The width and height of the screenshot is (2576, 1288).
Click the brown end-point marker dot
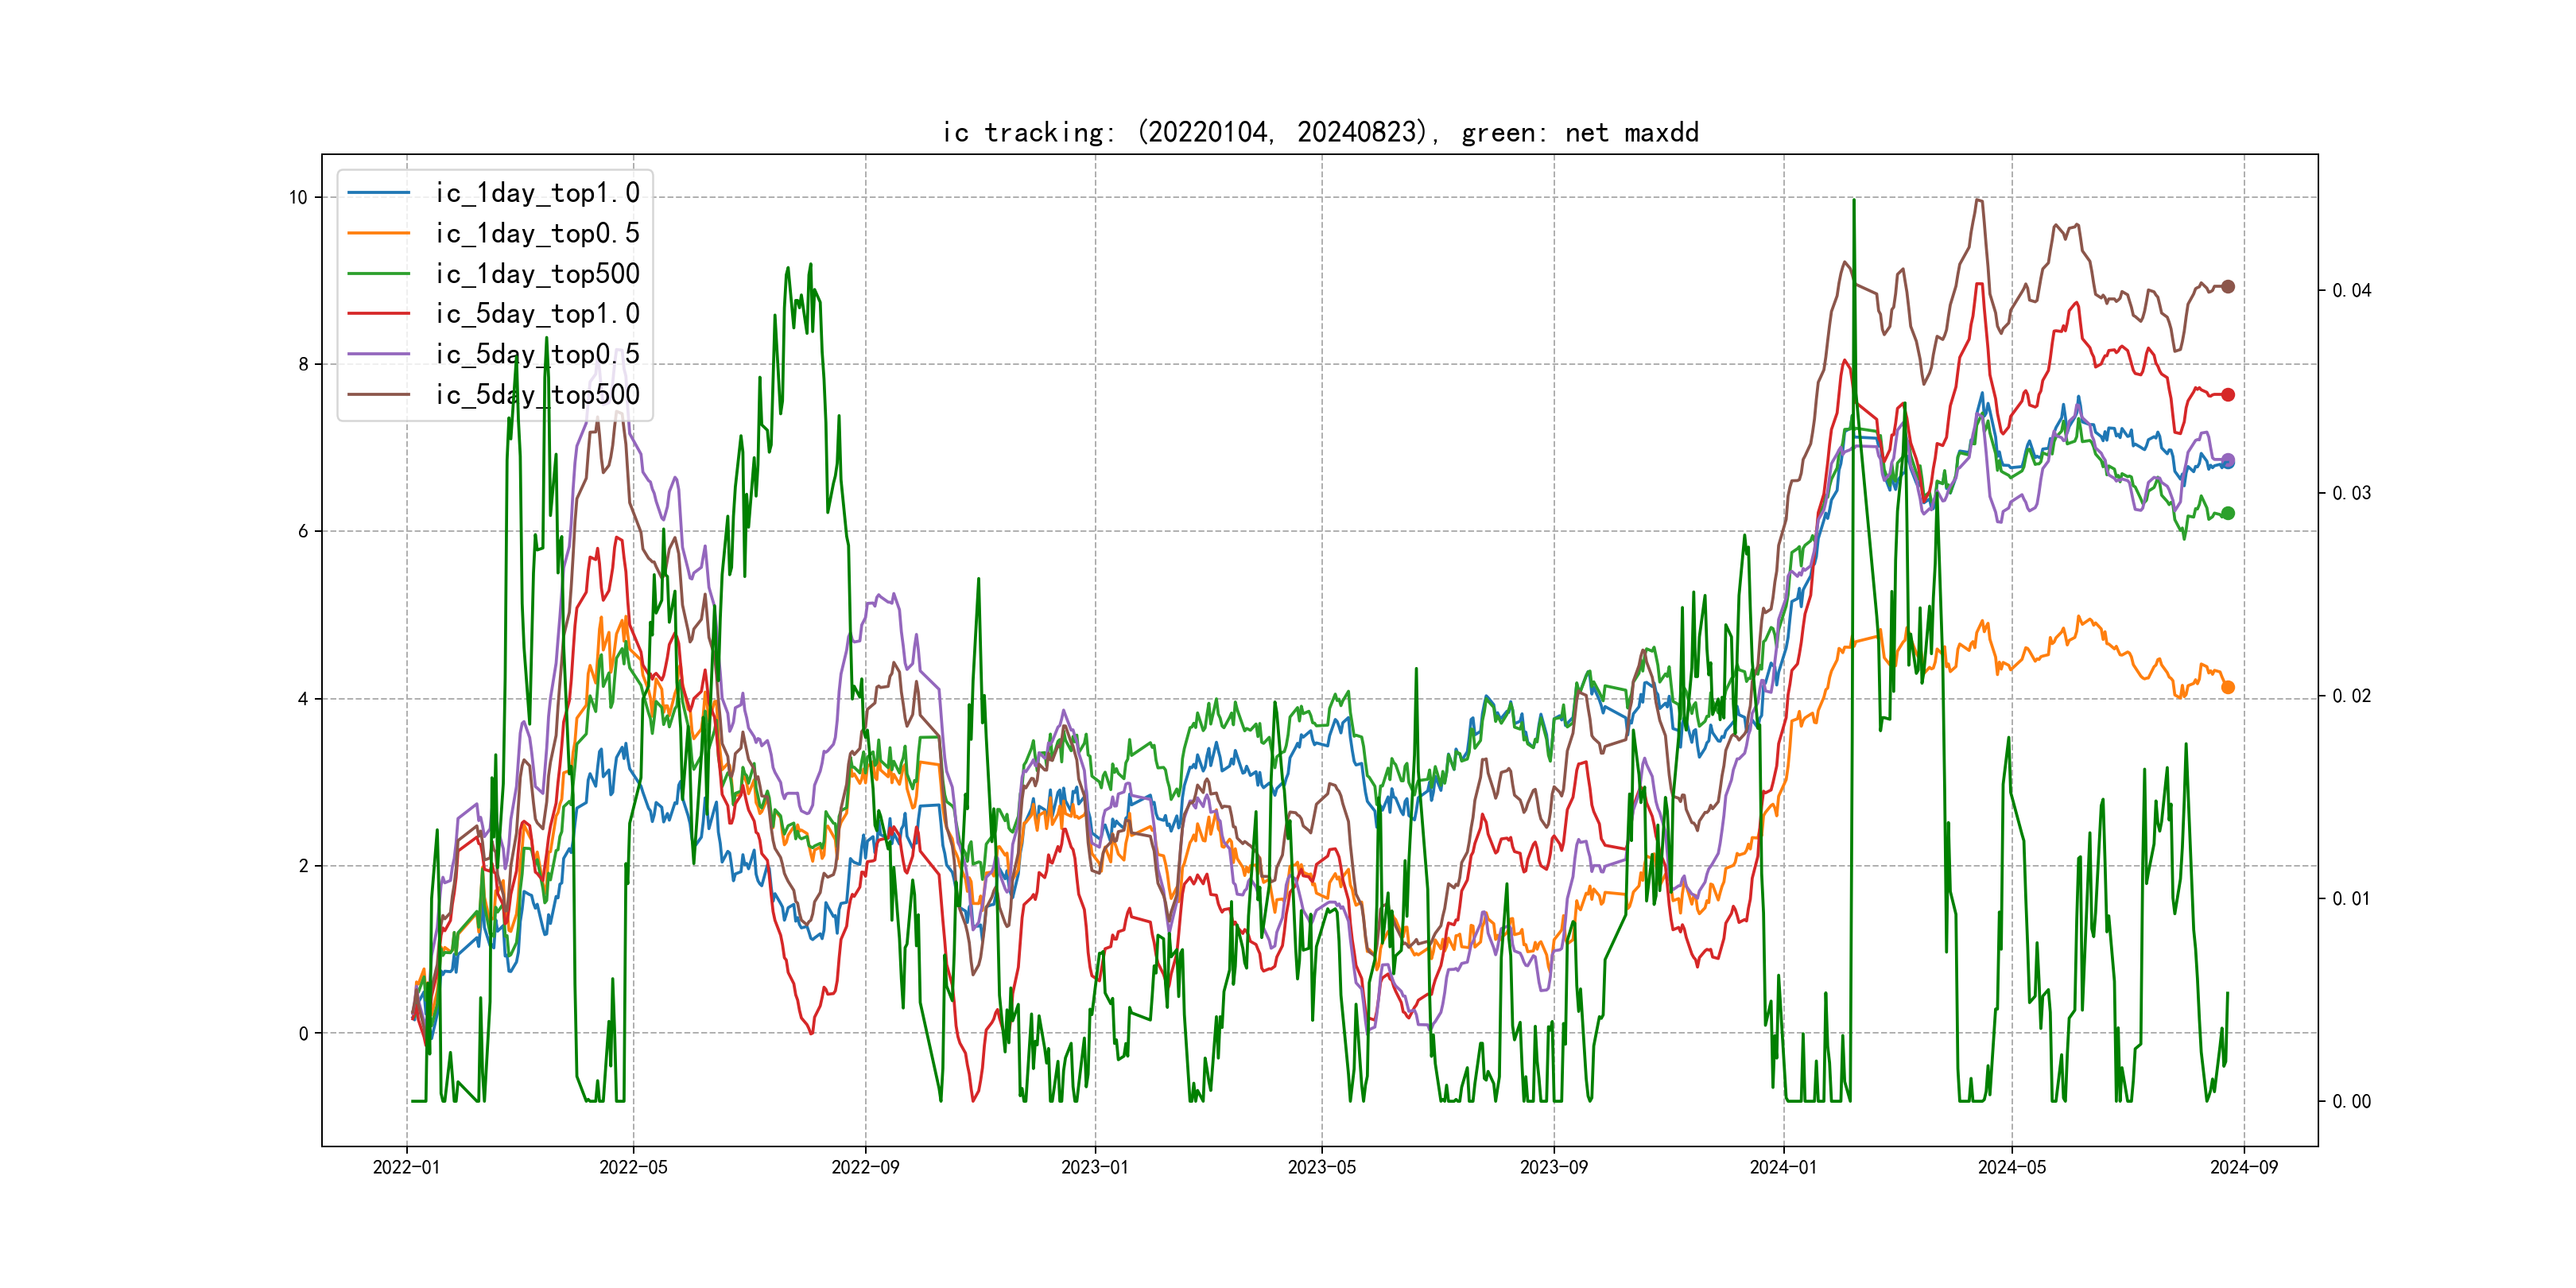tap(2227, 287)
